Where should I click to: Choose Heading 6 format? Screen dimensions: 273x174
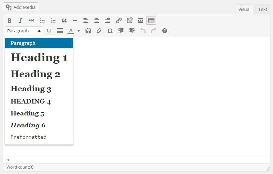point(39,125)
